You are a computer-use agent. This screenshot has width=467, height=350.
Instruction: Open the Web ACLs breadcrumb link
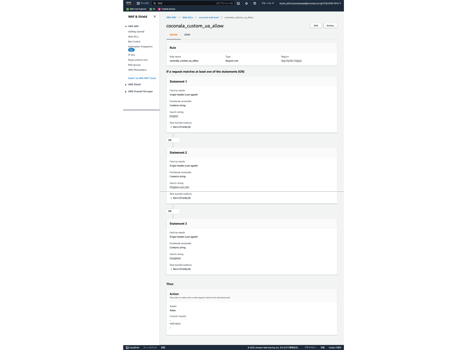187,17
